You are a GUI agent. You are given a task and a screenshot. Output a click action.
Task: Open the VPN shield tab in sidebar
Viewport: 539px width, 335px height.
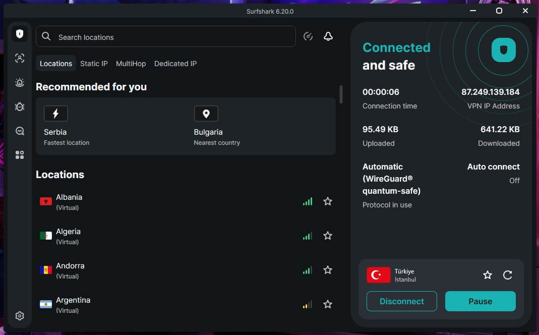(20, 34)
